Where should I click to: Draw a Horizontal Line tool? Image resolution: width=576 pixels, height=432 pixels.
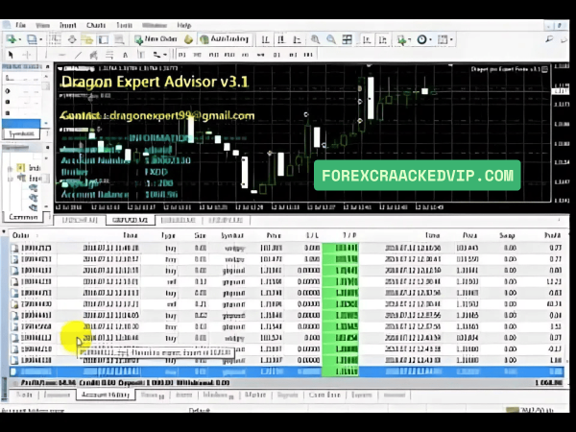tap(61, 55)
